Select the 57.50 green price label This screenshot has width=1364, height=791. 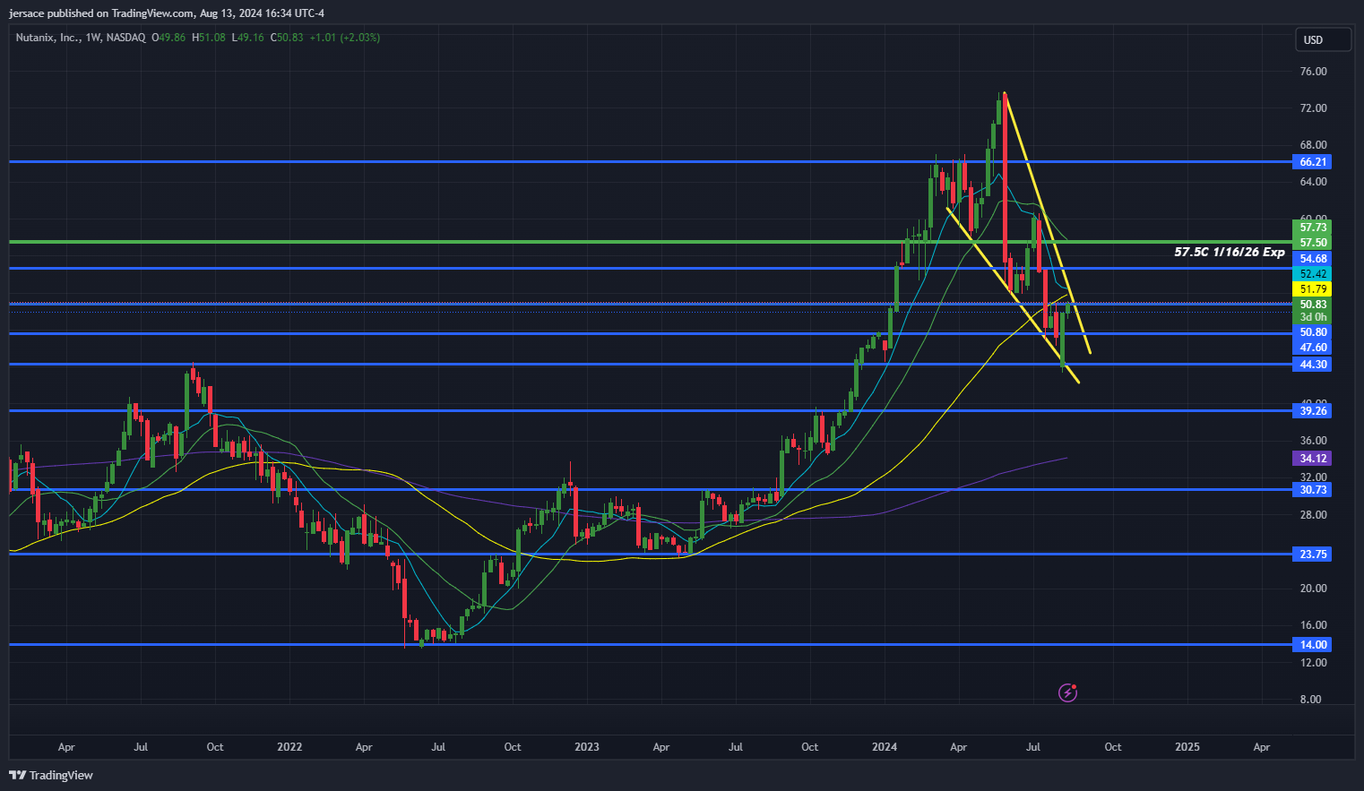(1313, 243)
